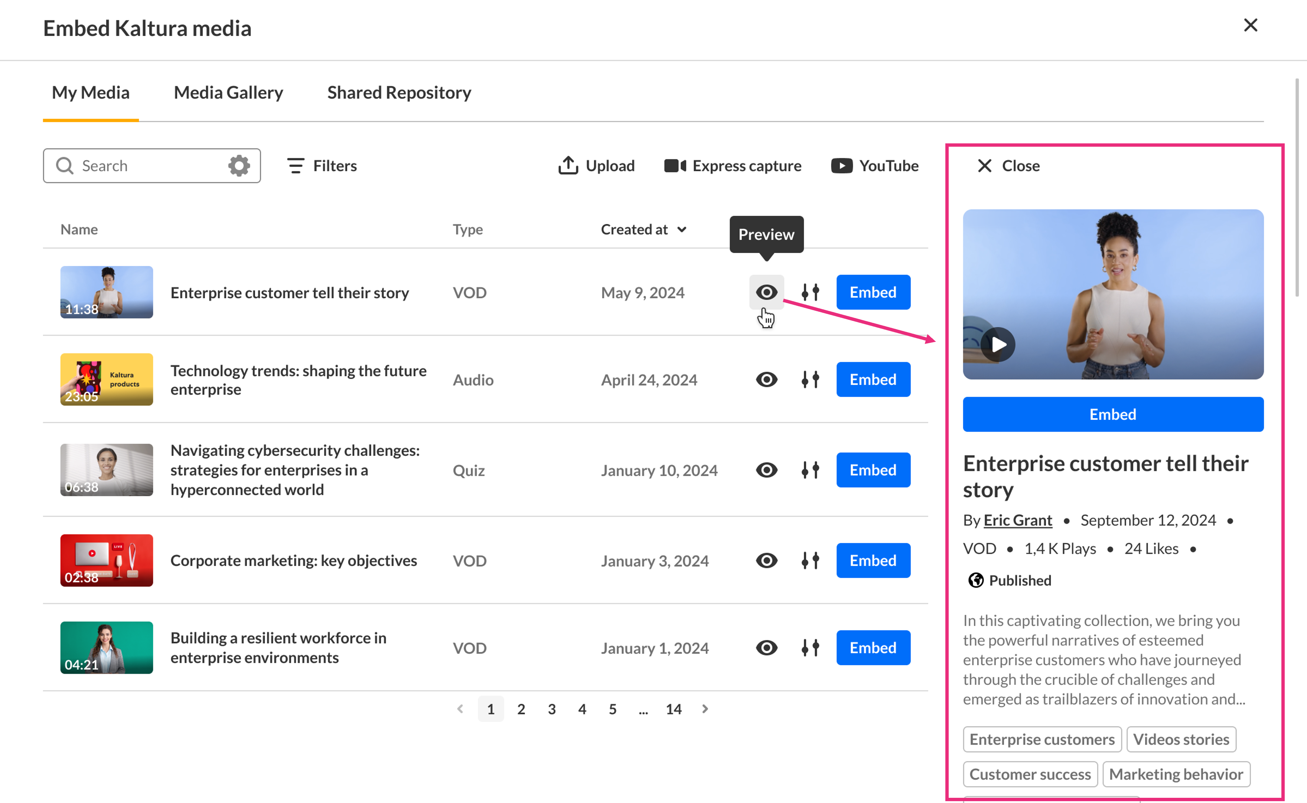Go to next page of results
Image resolution: width=1307 pixels, height=803 pixels.
point(705,709)
